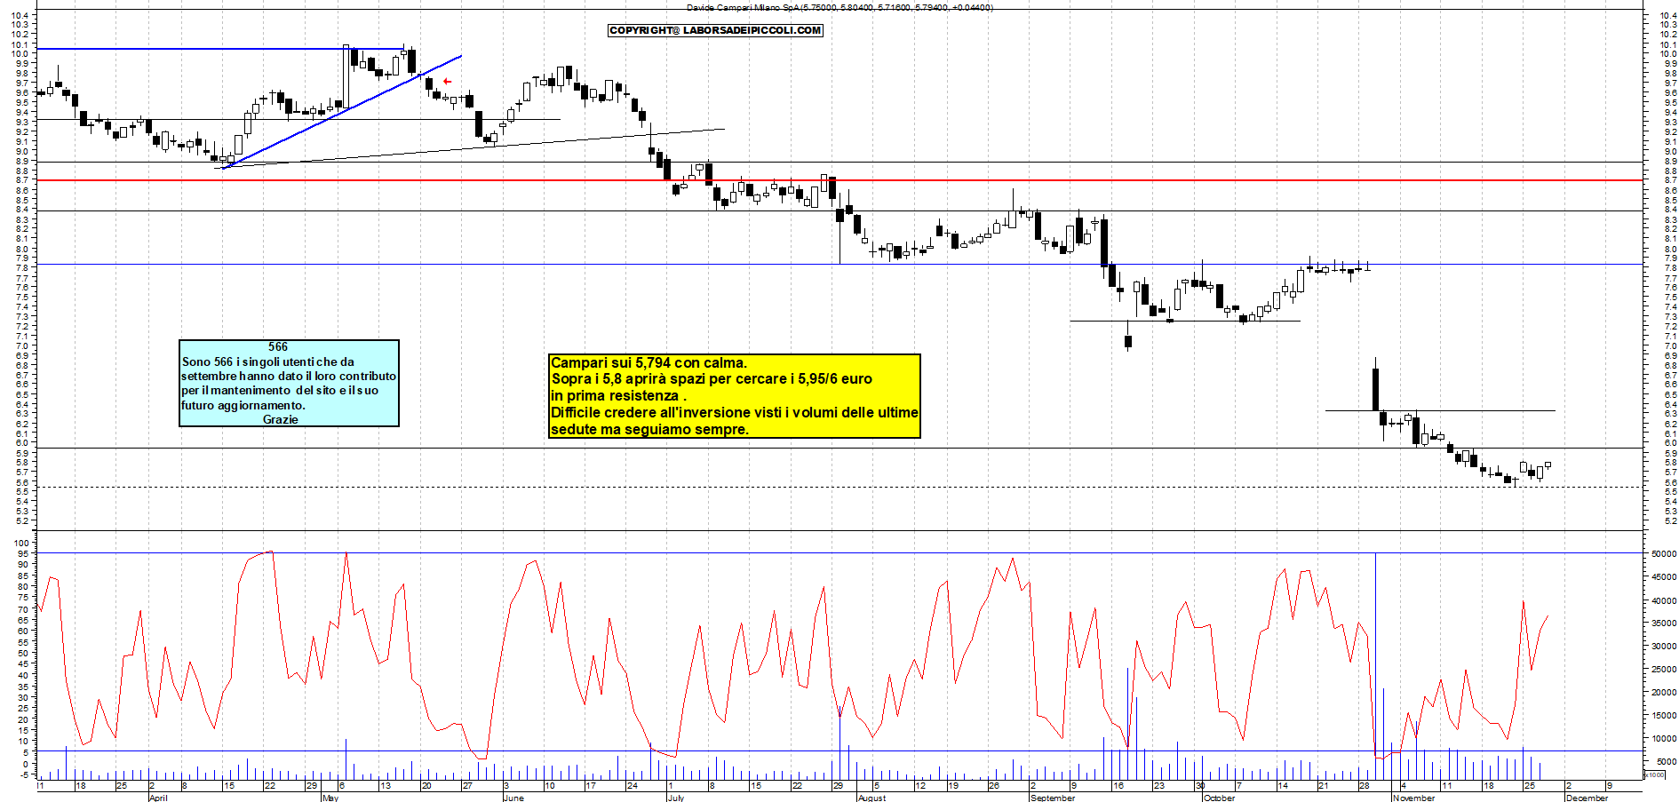Screen dimensions: 1679x802
Task: Click the '566' heading in the cyan box
Action: tap(278, 347)
